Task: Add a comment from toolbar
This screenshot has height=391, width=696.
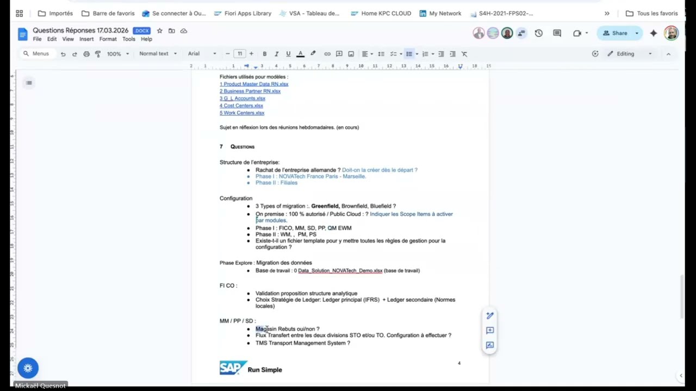Action: 339,54
